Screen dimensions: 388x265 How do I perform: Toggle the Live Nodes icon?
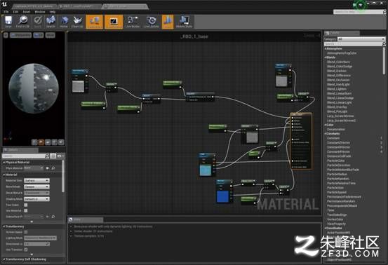(x=133, y=22)
